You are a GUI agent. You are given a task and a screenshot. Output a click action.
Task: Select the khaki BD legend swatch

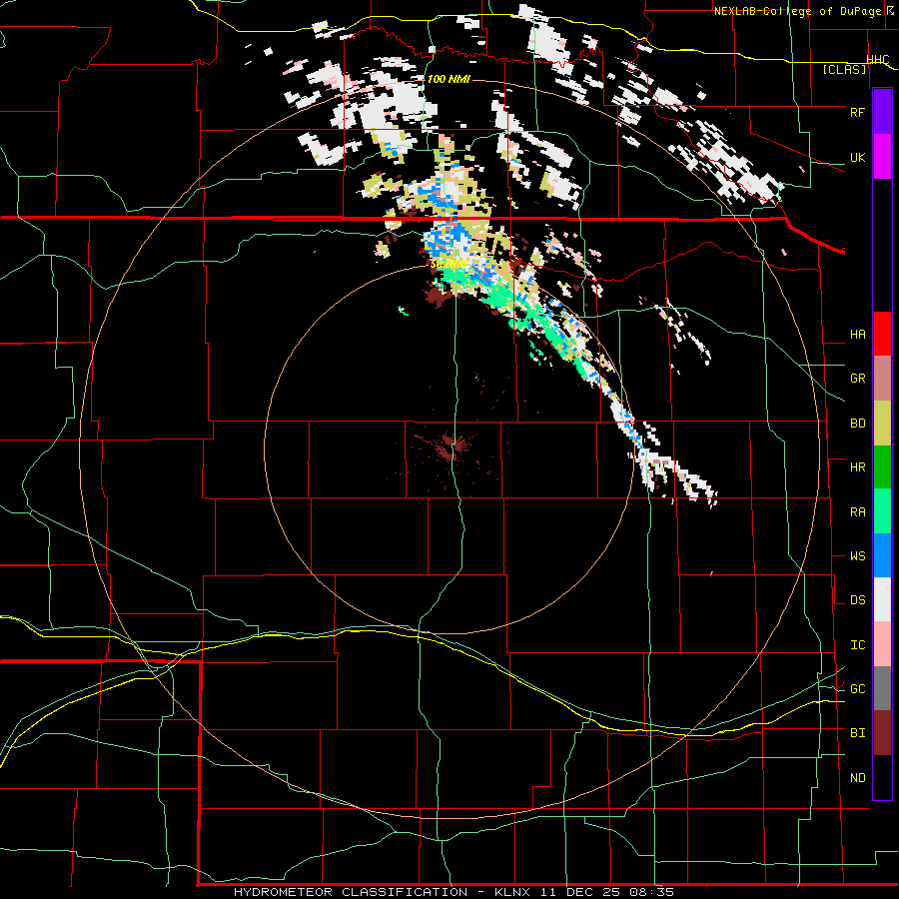(882, 423)
